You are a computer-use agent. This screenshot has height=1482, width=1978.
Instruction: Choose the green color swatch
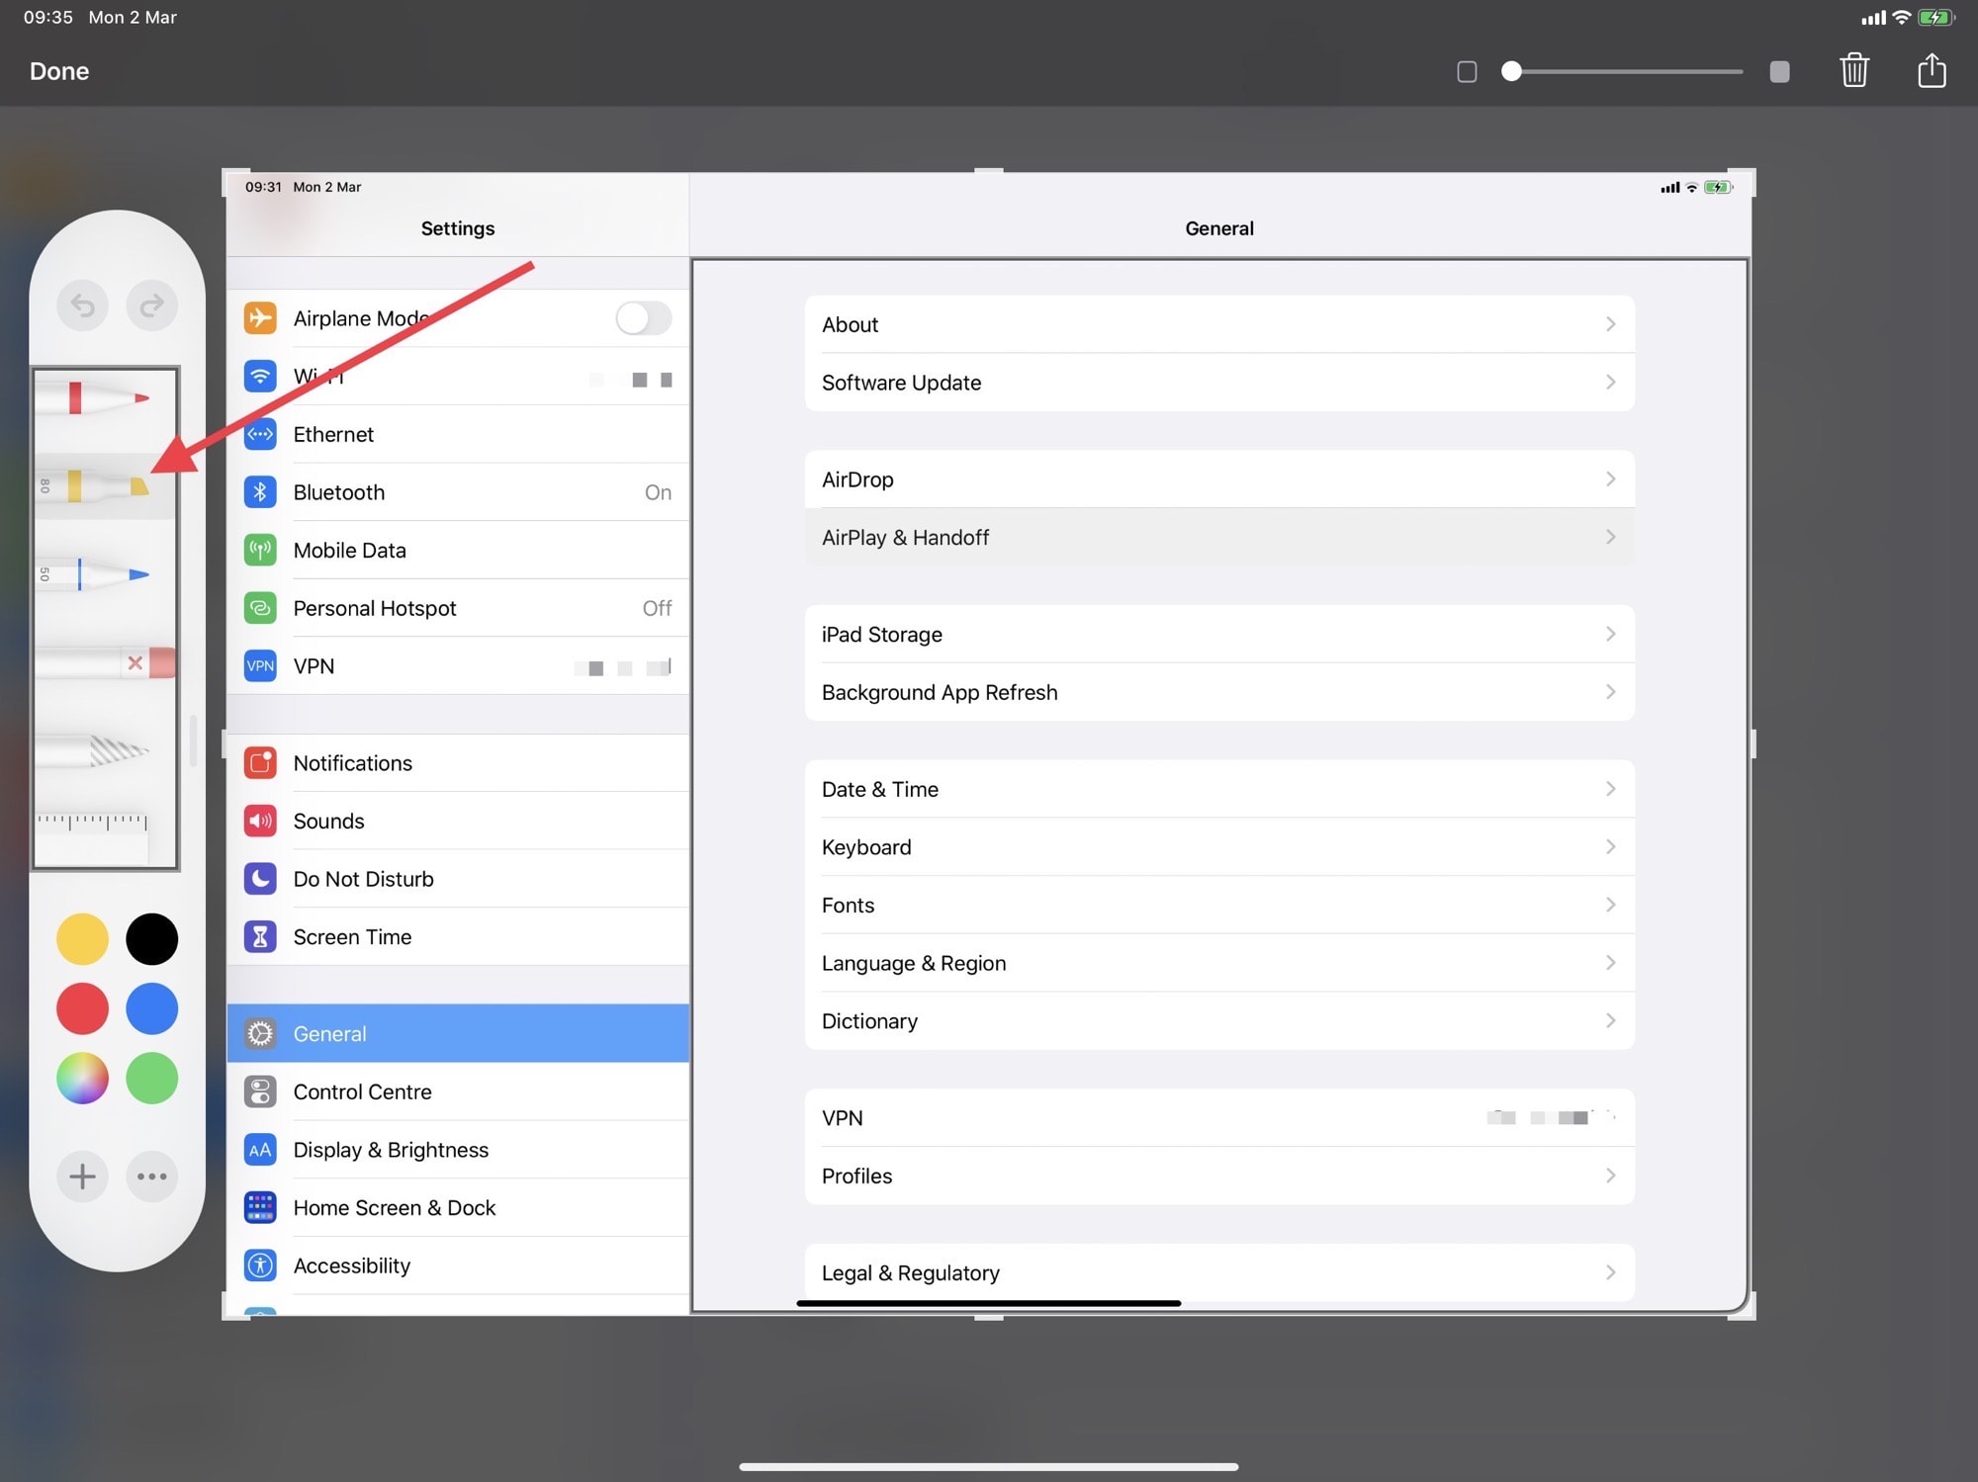(x=151, y=1078)
